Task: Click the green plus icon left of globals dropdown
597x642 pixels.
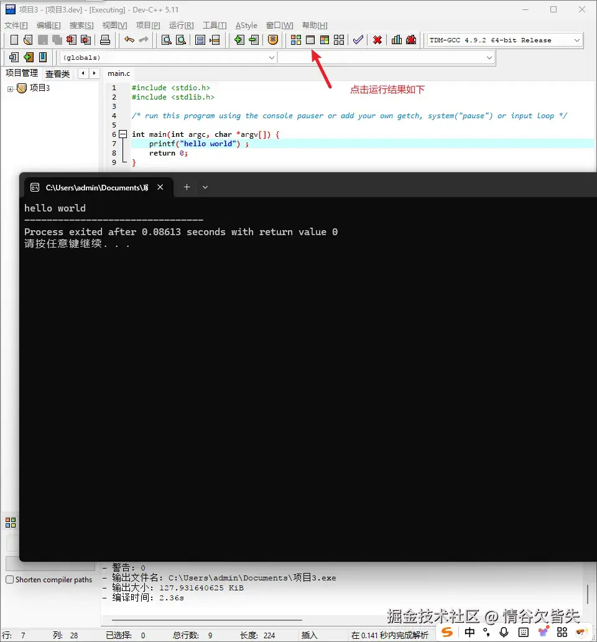Action: (x=28, y=57)
